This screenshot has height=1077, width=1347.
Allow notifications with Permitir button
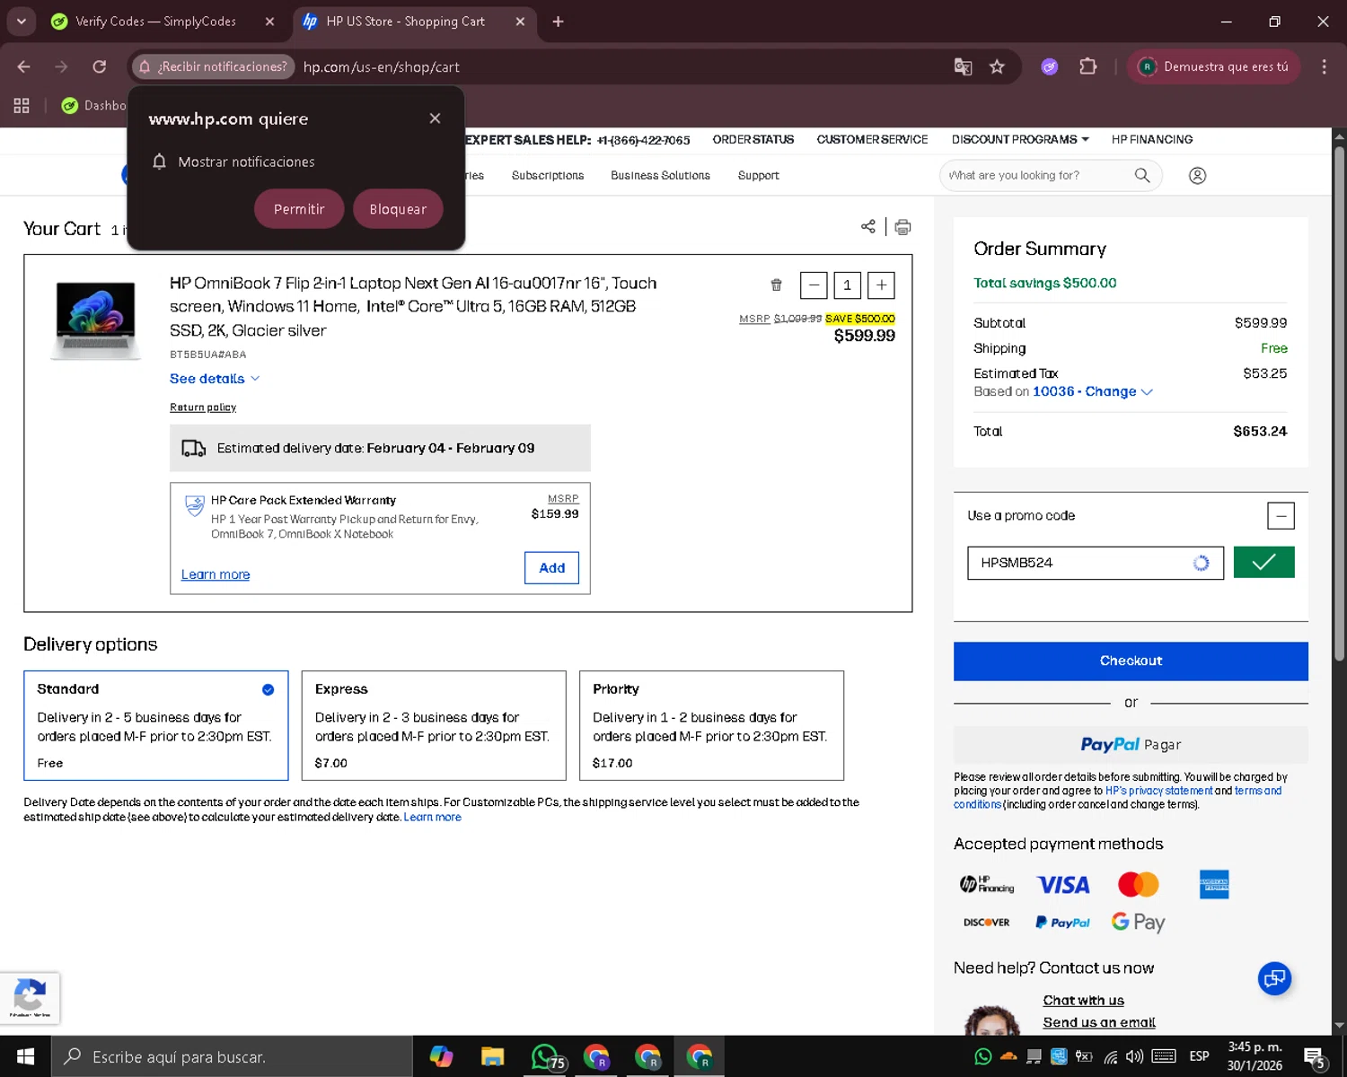coord(299,209)
